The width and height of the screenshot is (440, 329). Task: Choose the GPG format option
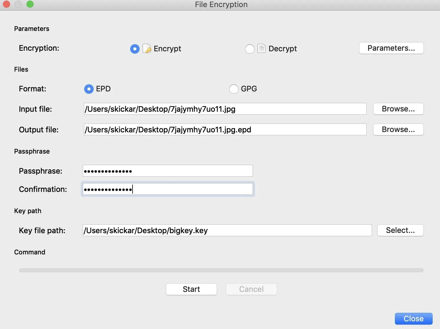[234, 89]
